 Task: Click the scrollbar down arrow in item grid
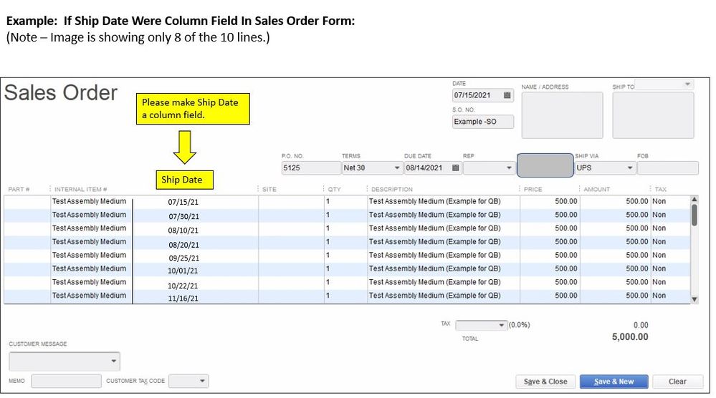point(694,299)
